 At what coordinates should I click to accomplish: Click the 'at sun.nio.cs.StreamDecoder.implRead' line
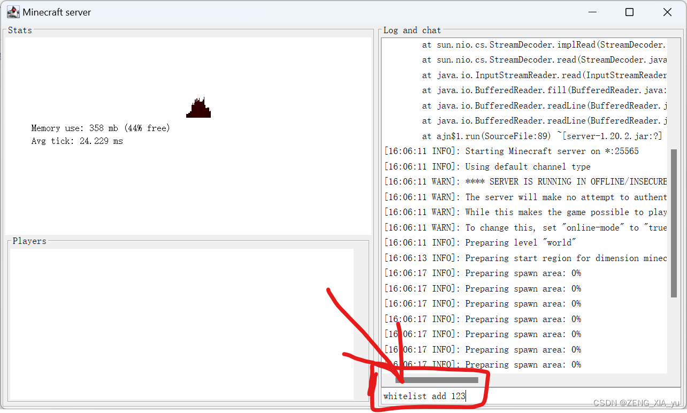[544, 45]
